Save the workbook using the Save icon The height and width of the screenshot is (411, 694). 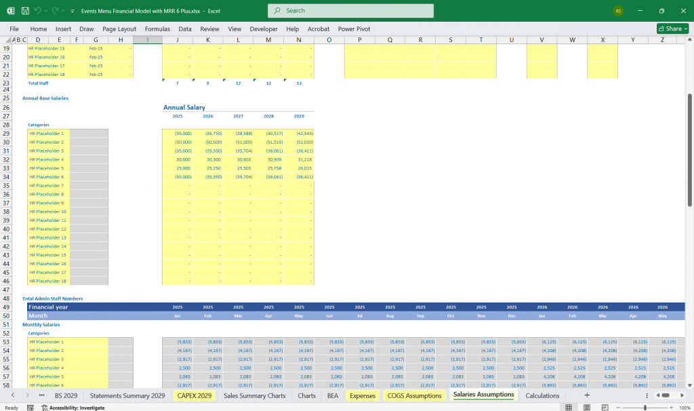click(25, 10)
